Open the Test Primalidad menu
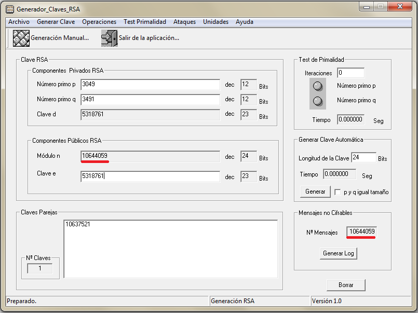Image resolution: width=418 pixels, height=313 pixels. (145, 22)
